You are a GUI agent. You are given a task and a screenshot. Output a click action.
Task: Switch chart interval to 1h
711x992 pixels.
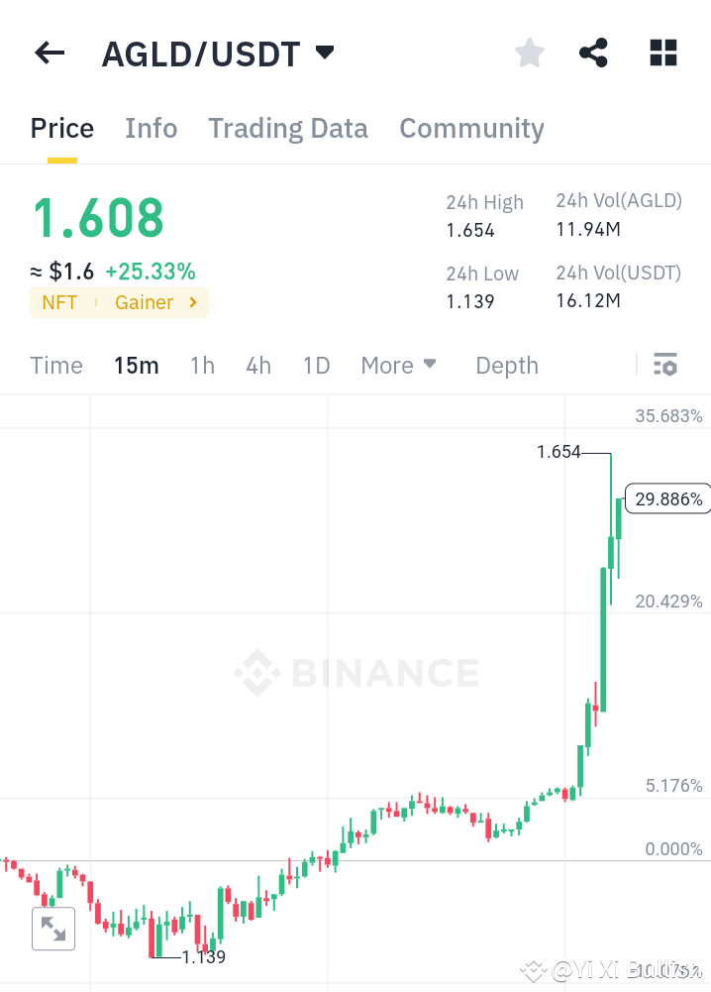click(201, 365)
